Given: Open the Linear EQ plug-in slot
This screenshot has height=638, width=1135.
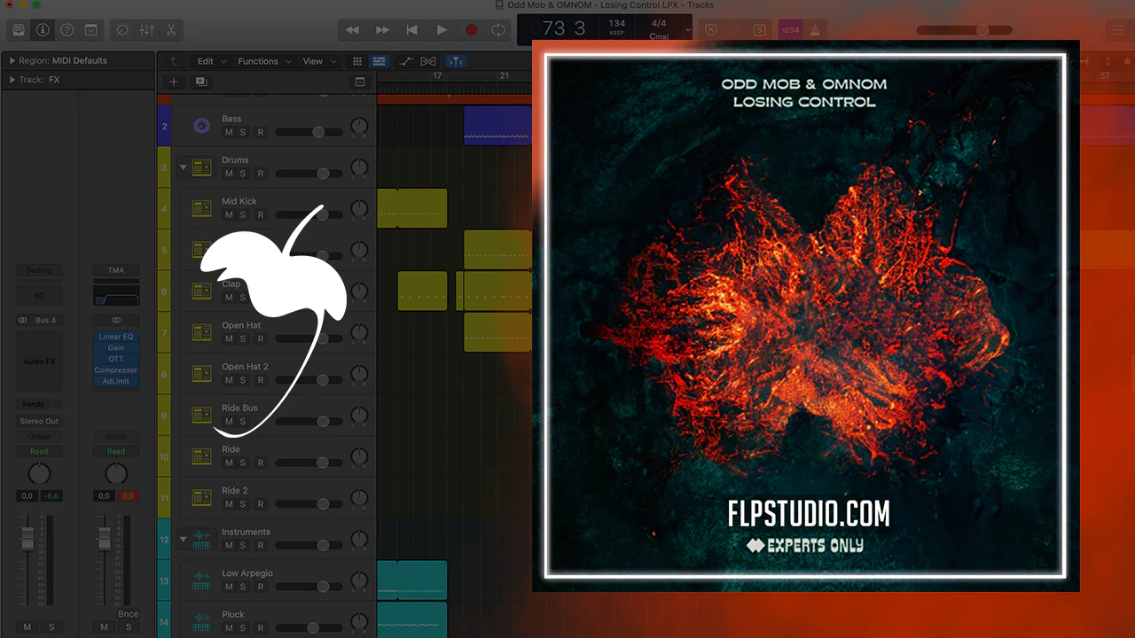Looking at the screenshot, I should coord(116,337).
